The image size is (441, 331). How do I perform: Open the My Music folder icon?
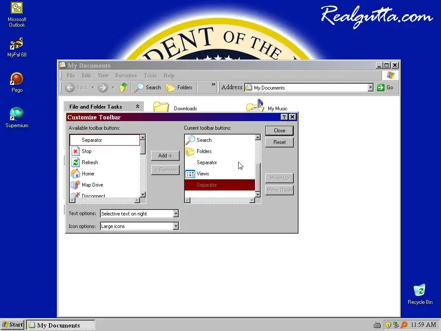click(255, 106)
